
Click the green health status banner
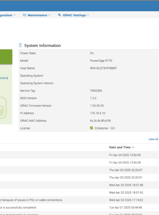tap(6, 57)
